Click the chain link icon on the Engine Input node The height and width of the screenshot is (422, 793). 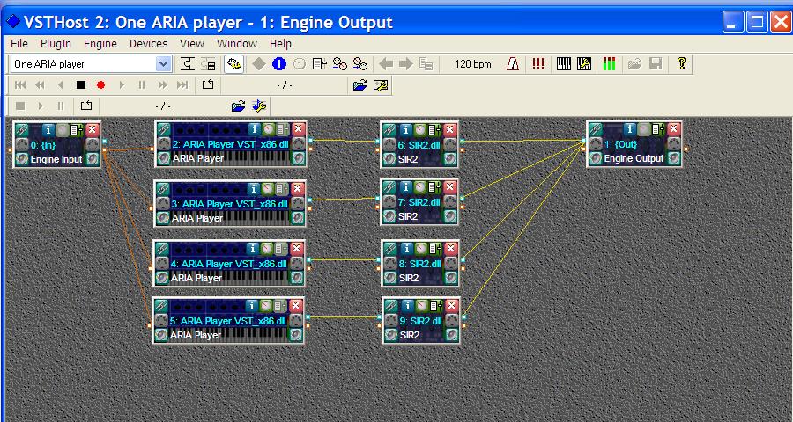[x=22, y=130]
